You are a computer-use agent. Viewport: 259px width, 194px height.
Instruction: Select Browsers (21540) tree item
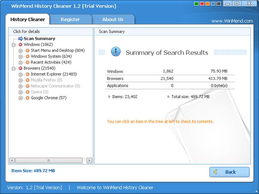pos(39,68)
